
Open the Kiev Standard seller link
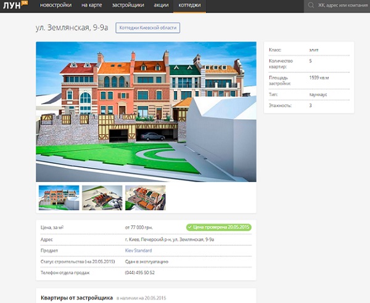[x=138, y=251]
